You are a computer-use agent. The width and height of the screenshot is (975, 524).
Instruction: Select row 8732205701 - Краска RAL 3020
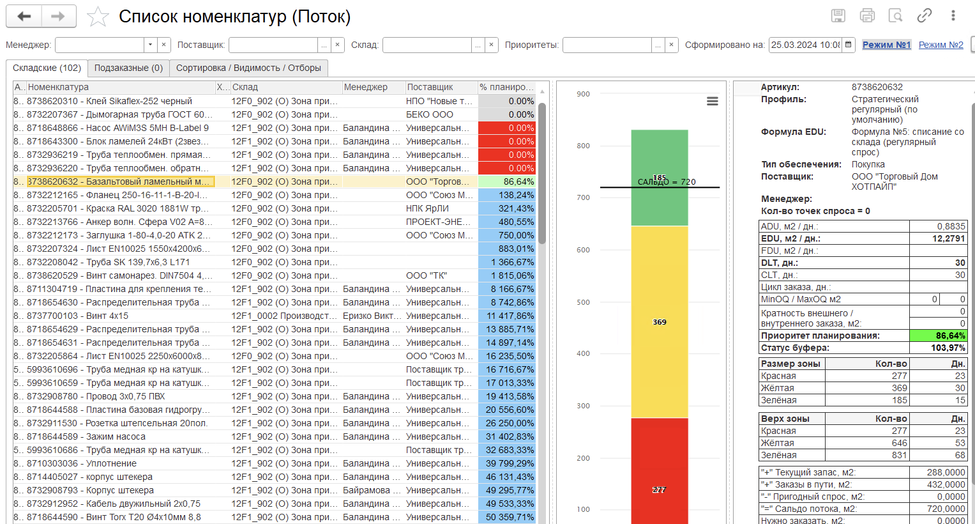pyautogui.click(x=274, y=208)
